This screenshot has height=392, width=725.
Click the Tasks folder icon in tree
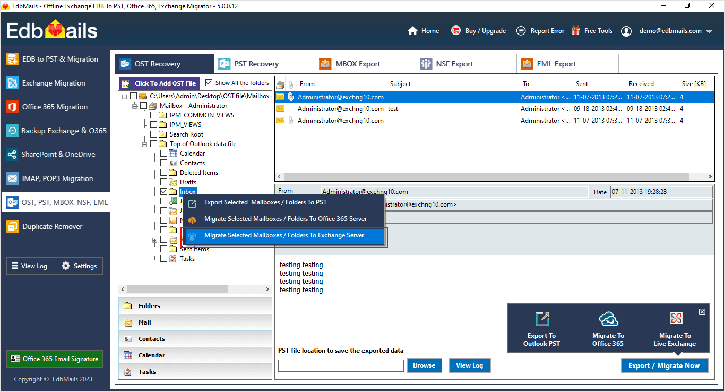click(172, 259)
